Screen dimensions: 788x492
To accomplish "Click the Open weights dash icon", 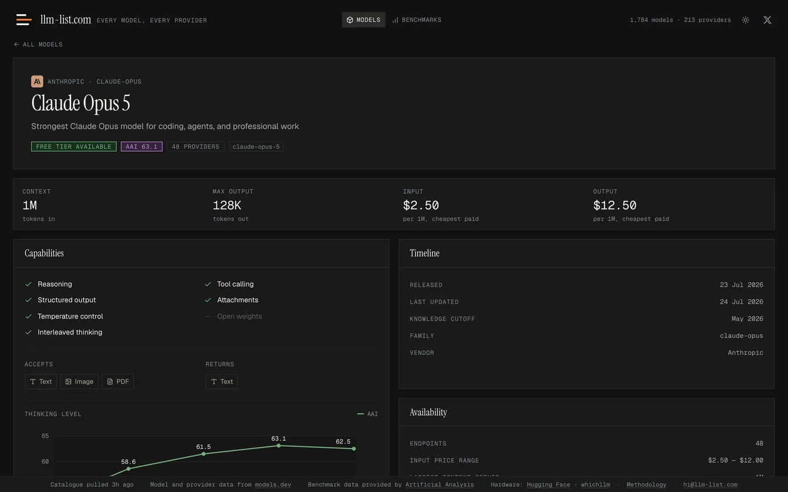I will point(208,316).
